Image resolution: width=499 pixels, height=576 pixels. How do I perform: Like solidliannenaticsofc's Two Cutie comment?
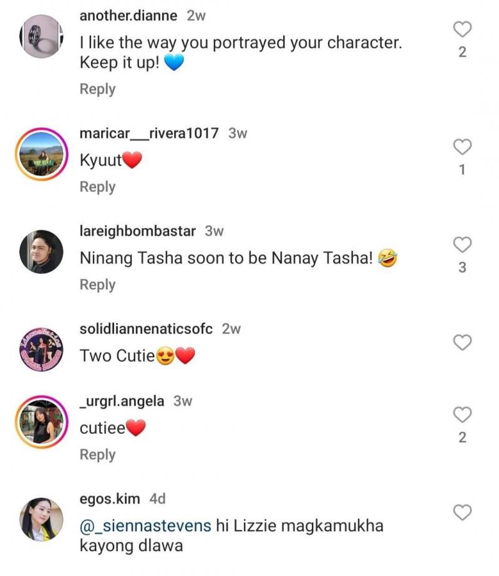pos(462,342)
